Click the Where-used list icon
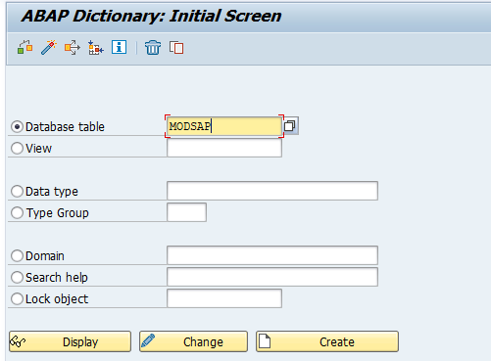491x361 pixels. [73, 48]
